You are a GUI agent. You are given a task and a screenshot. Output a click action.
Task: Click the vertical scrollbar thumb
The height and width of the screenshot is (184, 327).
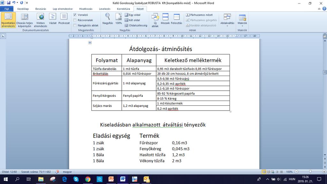(x=325, y=72)
